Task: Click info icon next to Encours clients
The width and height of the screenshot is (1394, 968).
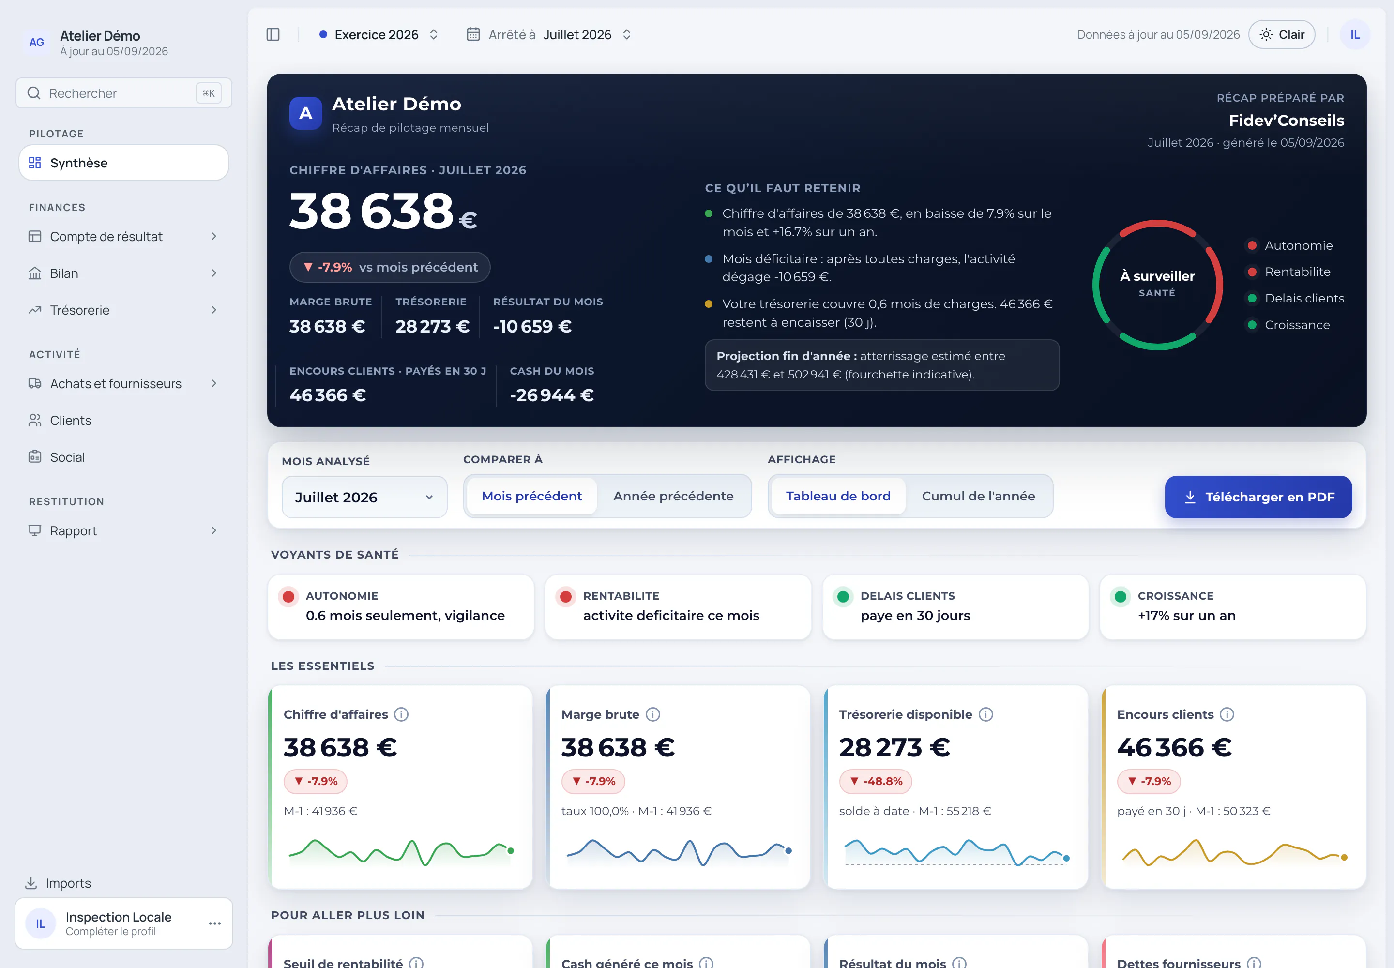Action: point(1227,714)
